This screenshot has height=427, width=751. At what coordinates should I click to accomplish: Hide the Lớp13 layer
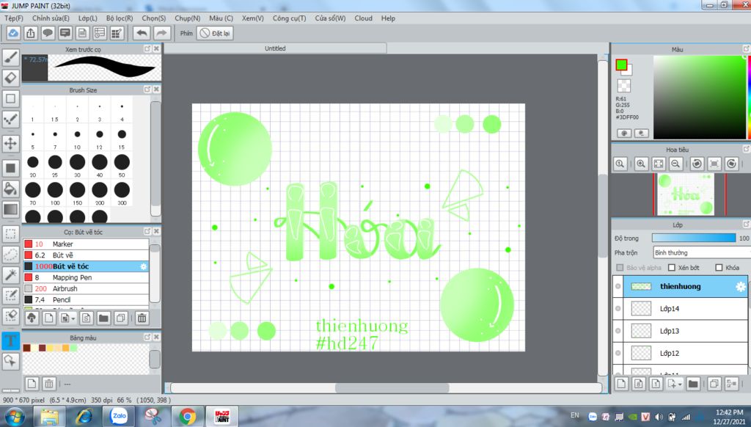618,331
